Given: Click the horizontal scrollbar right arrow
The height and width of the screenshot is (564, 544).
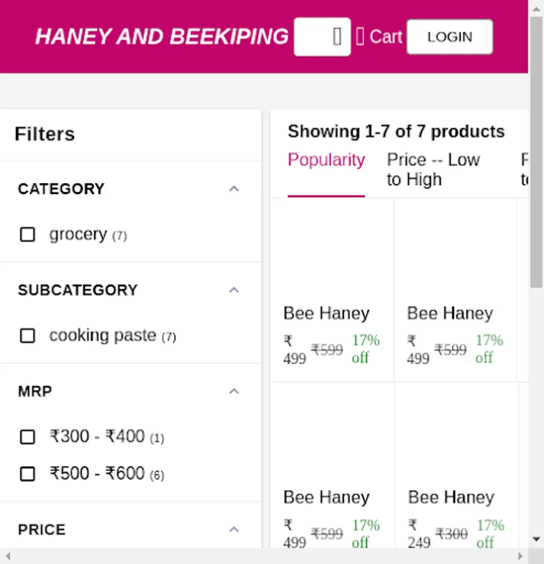Looking at the screenshot, I should pyautogui.click(x=520, y=556).
